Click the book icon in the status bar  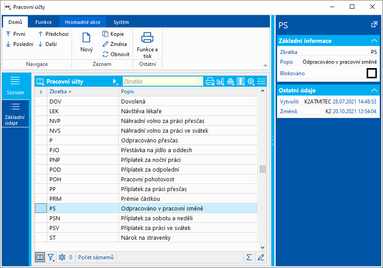[x=40, y=257]
